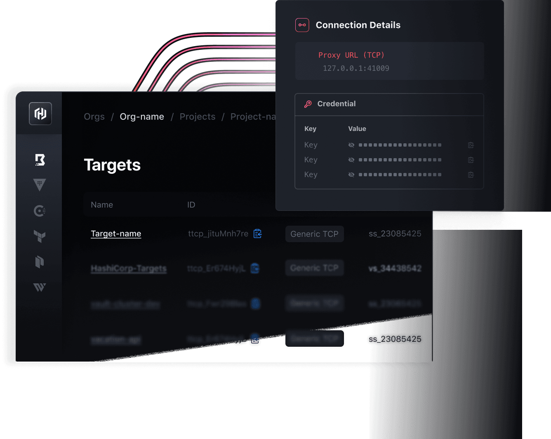Viewport: 551px width, 439px height.
Task: Click the HashiCorp logo in sidebar
Action: click(x=40, y=114)
